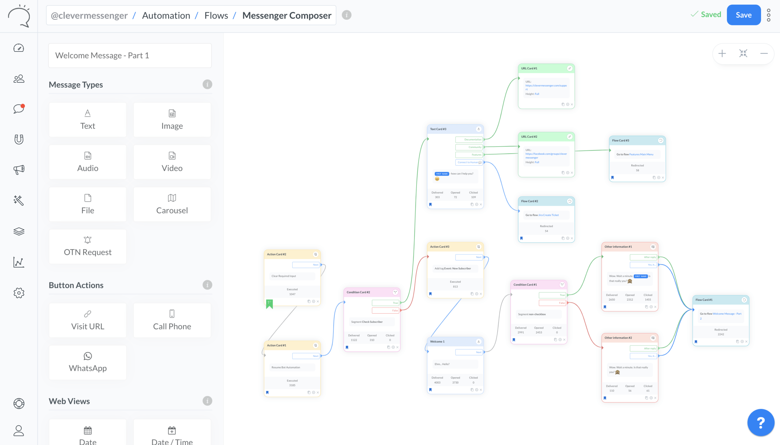Select the Other information #1 card header
780x445 pixels.
(629, 247)
